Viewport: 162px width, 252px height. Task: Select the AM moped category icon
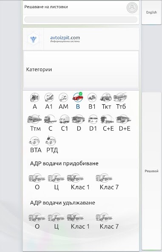click(63, 97)
